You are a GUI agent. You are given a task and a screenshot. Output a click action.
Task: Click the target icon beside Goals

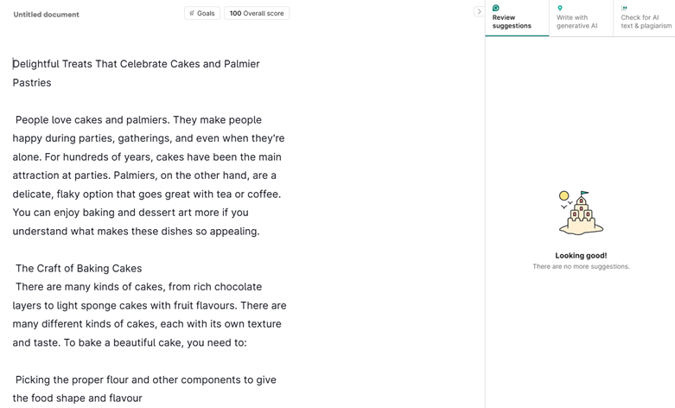[192, 13]
